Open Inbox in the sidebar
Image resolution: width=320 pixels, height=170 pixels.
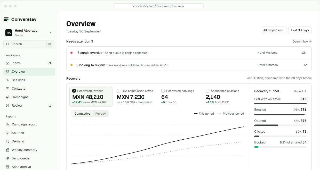click(x=29, y=63)
